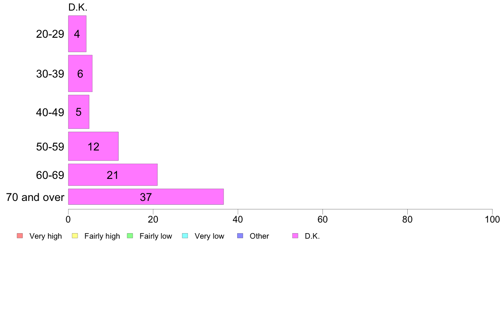Click the 100 tick on the x-axis
504x312 pixels.
(492, 220)
